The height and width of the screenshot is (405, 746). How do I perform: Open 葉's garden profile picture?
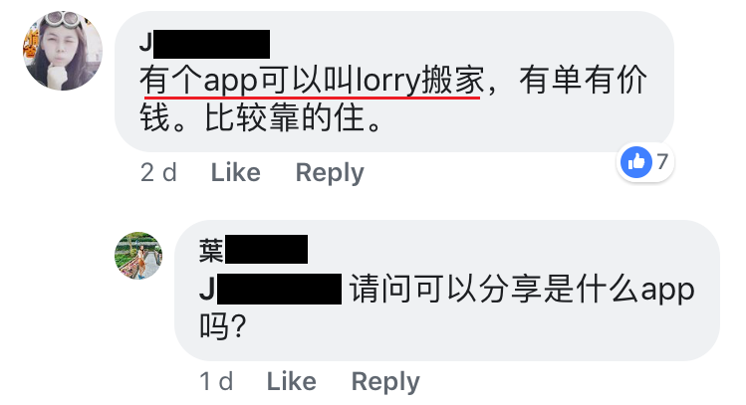(138, 256)
